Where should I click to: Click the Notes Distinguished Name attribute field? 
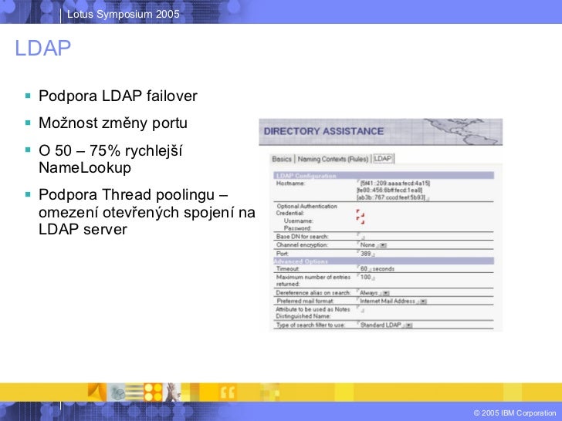361,310
